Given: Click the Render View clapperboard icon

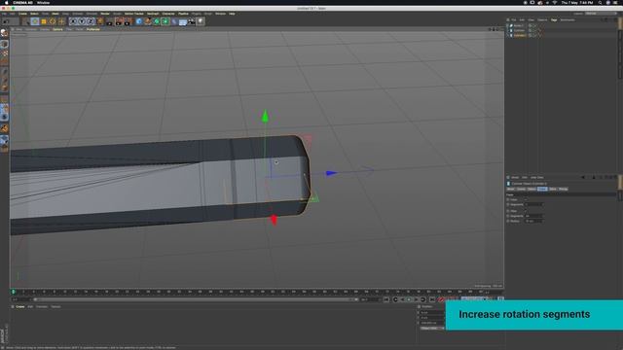Looking at the screenshot, I should click(x=110, y=21).
